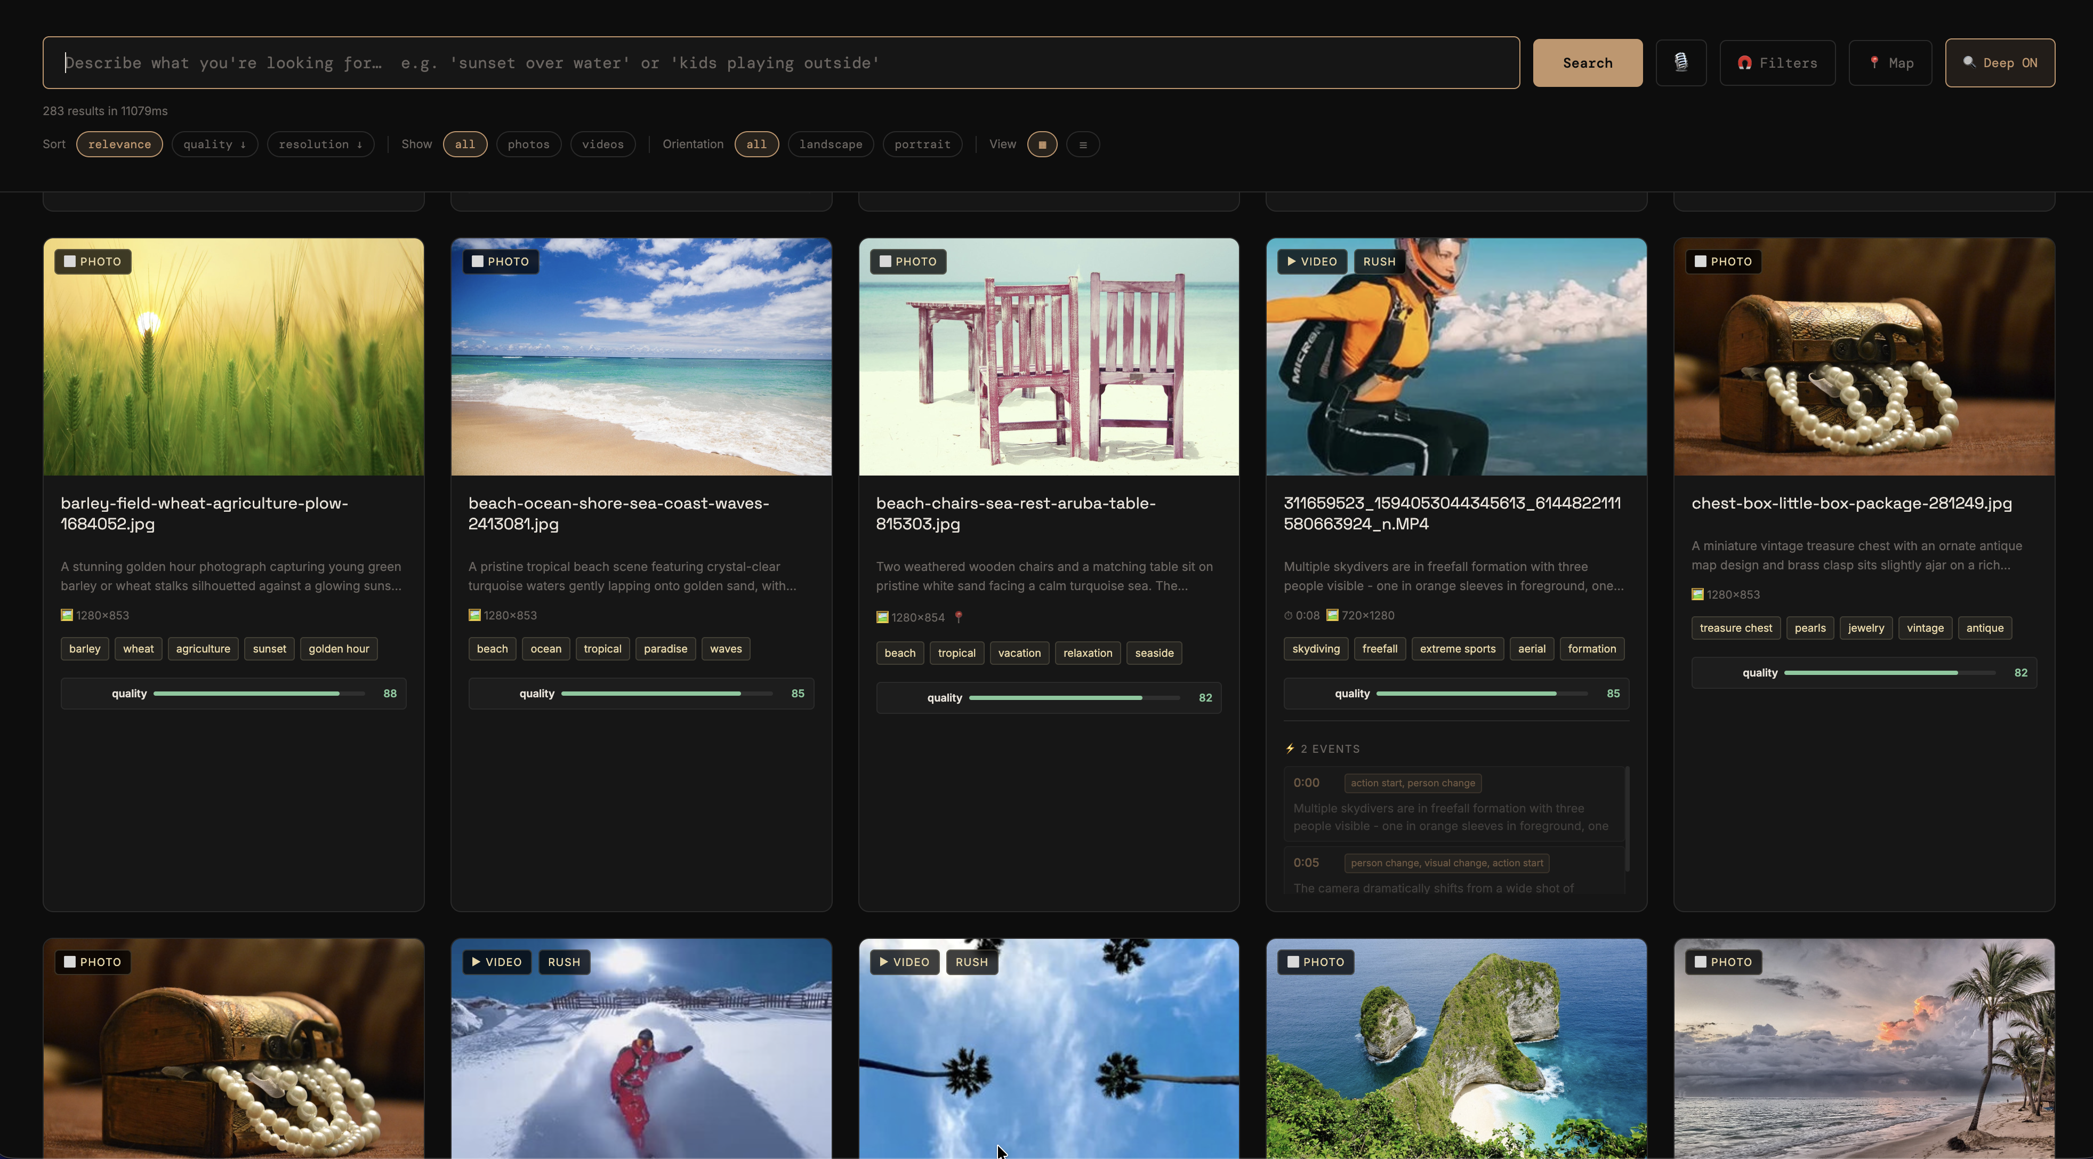The image size is (2093, 1159).
Task: Sort results by quality descending
Action: (x=214, y=144)
